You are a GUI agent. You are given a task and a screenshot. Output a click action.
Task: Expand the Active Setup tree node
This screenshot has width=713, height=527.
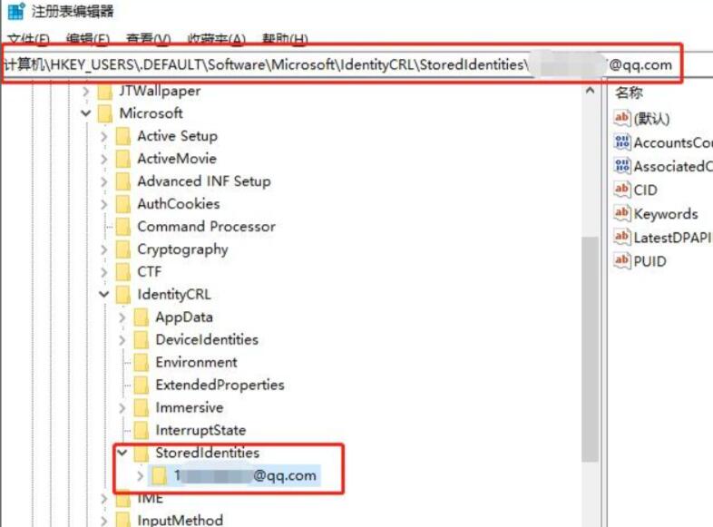104,136
